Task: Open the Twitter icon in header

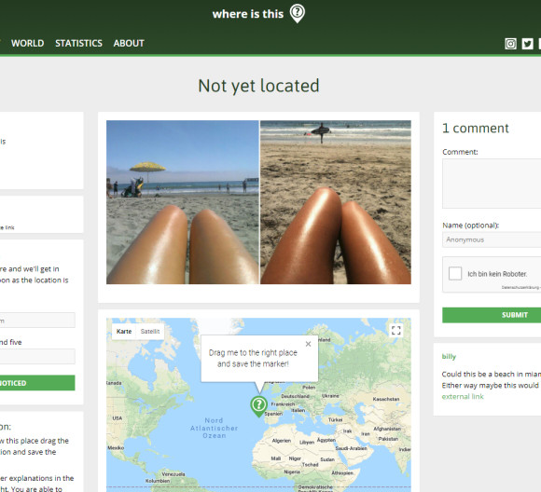Action: click(527, 44)
